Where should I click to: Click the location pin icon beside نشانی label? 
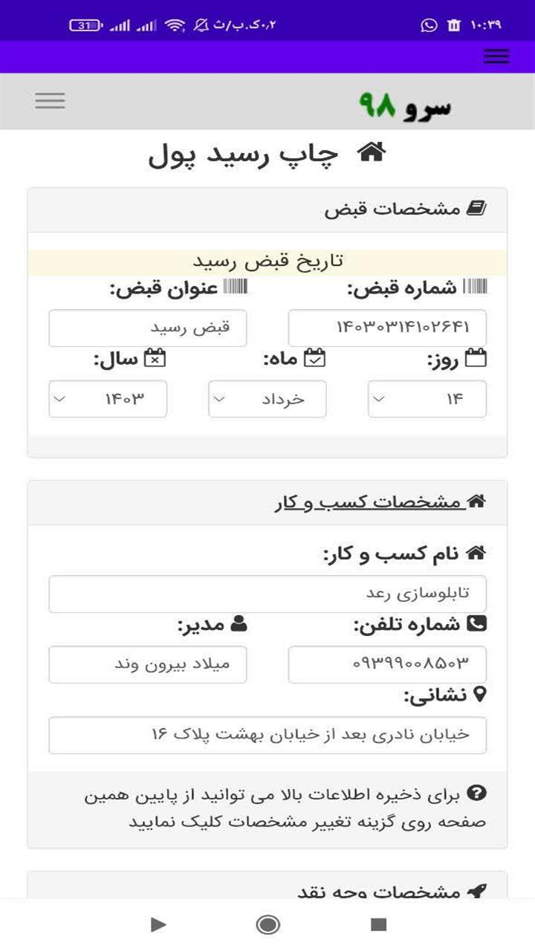click(x=480, y=695)
